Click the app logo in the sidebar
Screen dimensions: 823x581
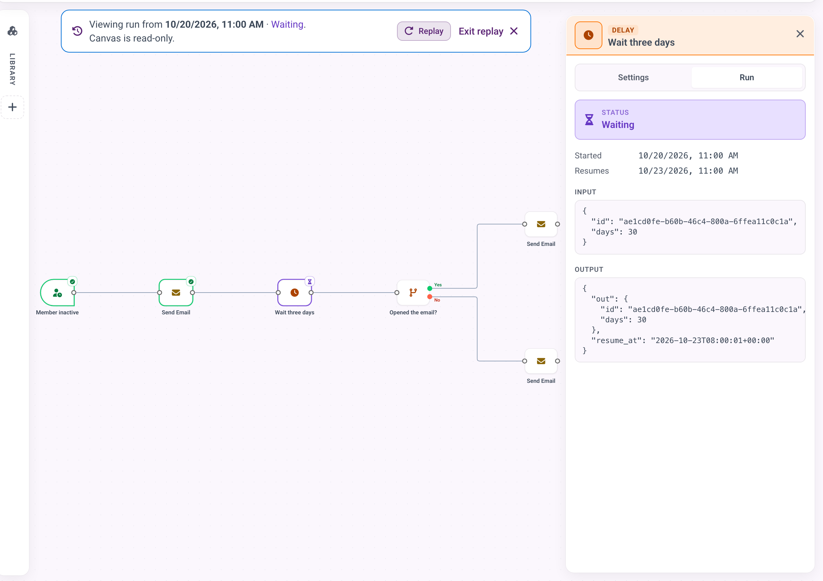tap(12, 31)
